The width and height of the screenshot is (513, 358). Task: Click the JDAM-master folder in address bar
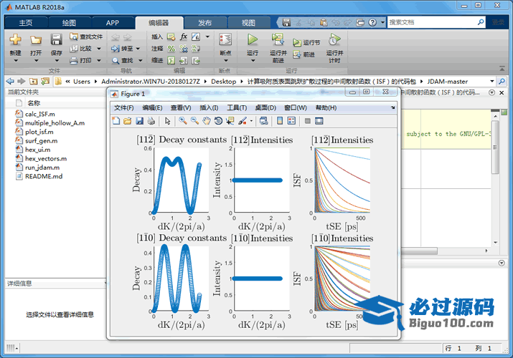pos(447,81)
